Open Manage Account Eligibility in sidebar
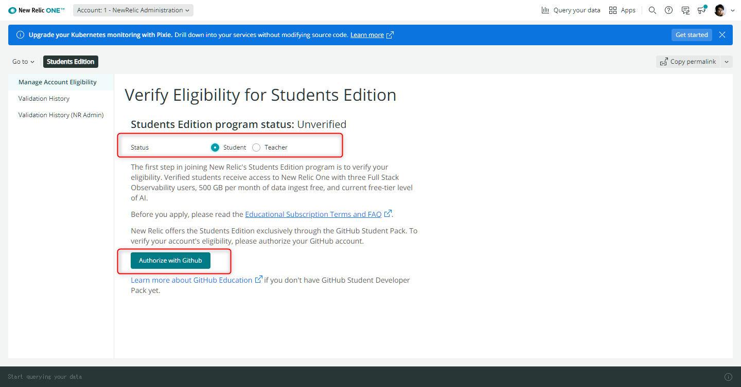This screenshot has width=741, height=387. click(61, 82)
